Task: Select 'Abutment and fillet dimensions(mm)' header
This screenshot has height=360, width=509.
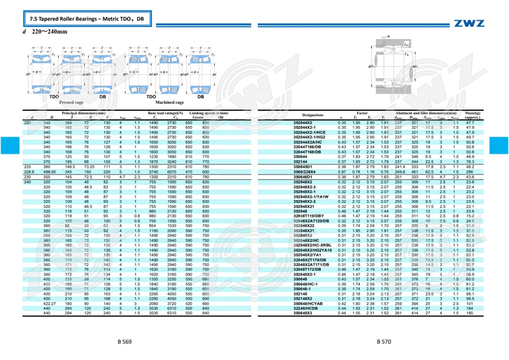Action: pyautogui.click(x=425, y=113)
